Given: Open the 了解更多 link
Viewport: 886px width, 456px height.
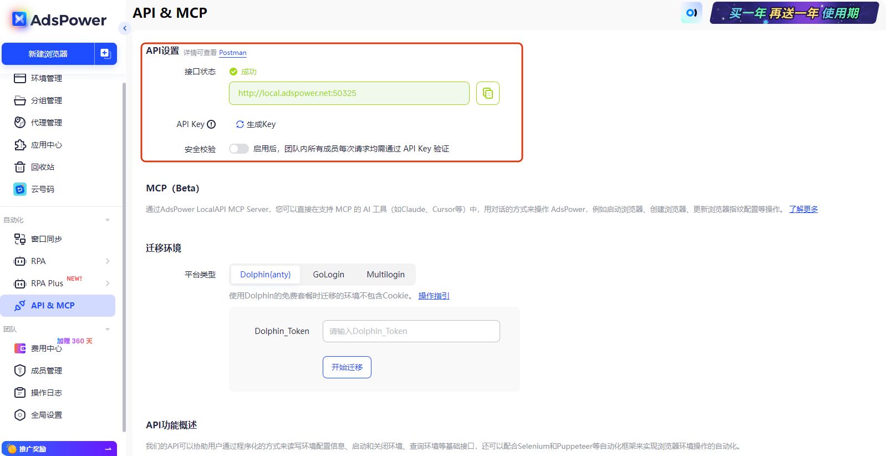Looking at the screenshot, I should (x=804, y=209).
